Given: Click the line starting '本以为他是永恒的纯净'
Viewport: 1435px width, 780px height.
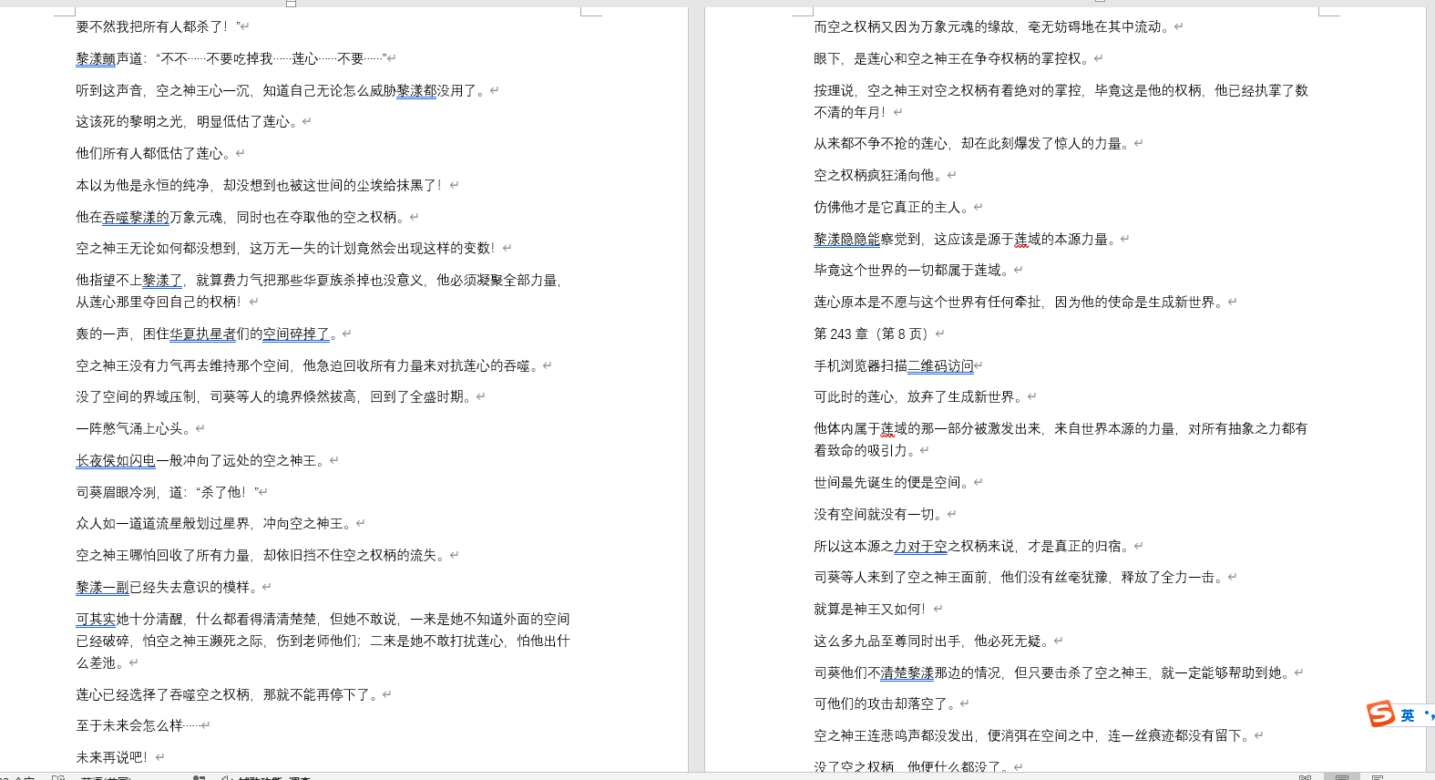Looking at the screenshot, I should click(x=261, y=185).
